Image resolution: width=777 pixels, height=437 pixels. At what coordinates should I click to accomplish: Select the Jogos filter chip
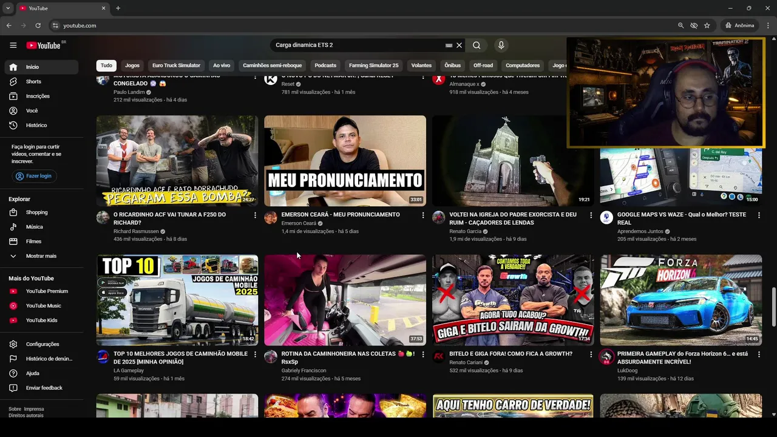coord(132,66)
